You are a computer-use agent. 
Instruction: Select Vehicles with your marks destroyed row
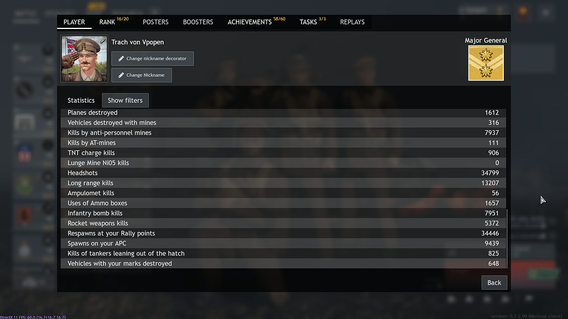283,263
